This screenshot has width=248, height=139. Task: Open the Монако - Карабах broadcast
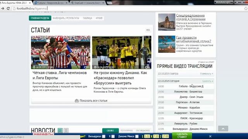186,108
